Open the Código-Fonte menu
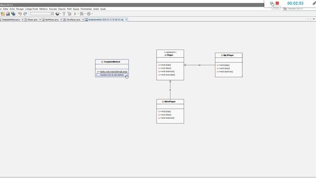 coord(32,9)
